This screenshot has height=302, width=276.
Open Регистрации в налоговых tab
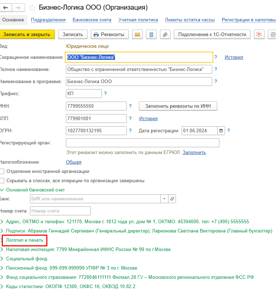click(249, 20)
